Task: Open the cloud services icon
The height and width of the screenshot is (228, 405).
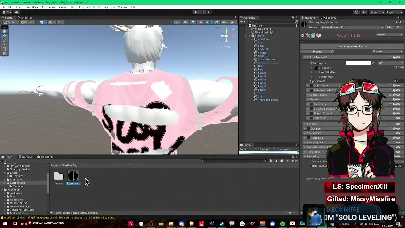Action: coord(17,12)
